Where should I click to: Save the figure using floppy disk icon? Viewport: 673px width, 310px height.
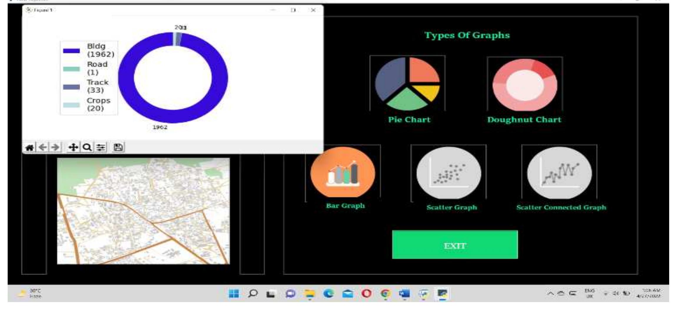pos(118,147)
